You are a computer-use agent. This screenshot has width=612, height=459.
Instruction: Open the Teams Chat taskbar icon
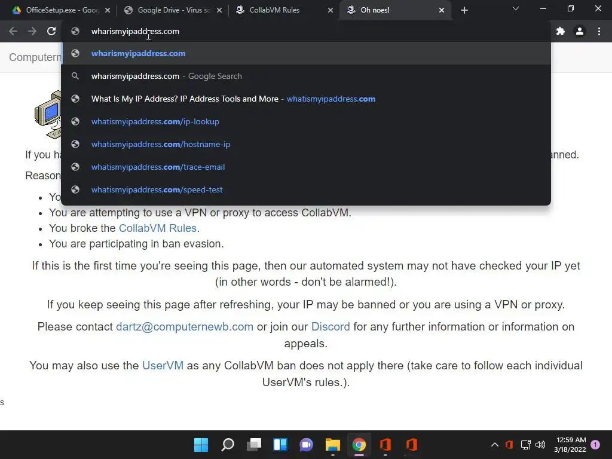pos(307,445)
